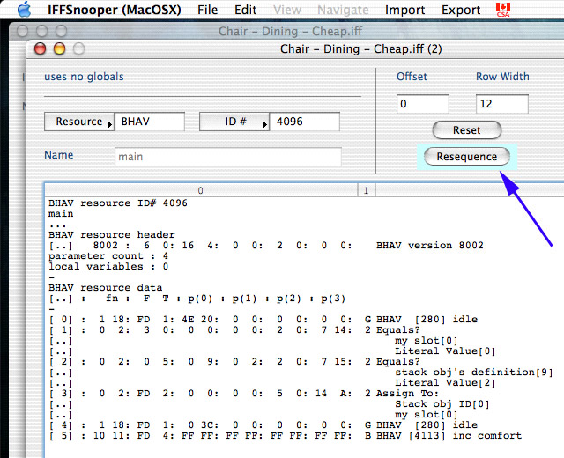Open the Apple menu
Viewport: 564px width, 458px height.
point(24,10)
